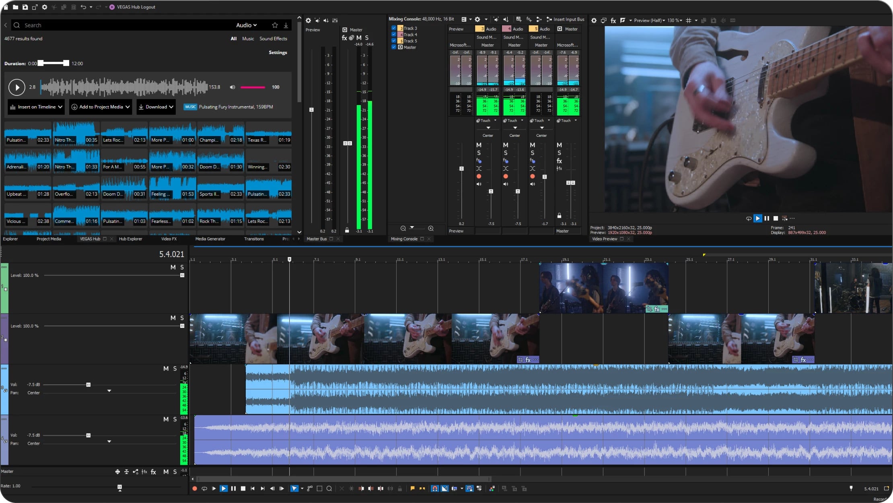Open Video Preview settings gear

(594, 20)
